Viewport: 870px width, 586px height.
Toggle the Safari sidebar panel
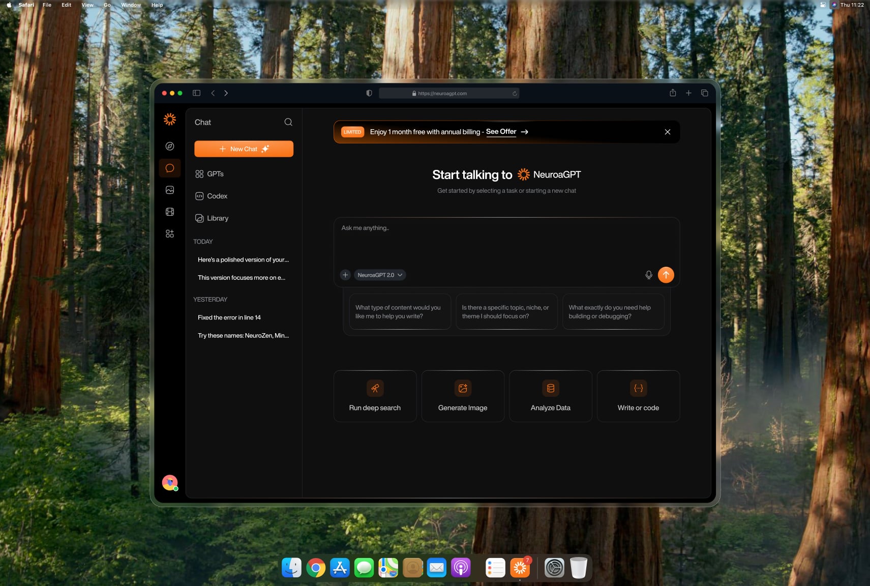coord(197,93)
